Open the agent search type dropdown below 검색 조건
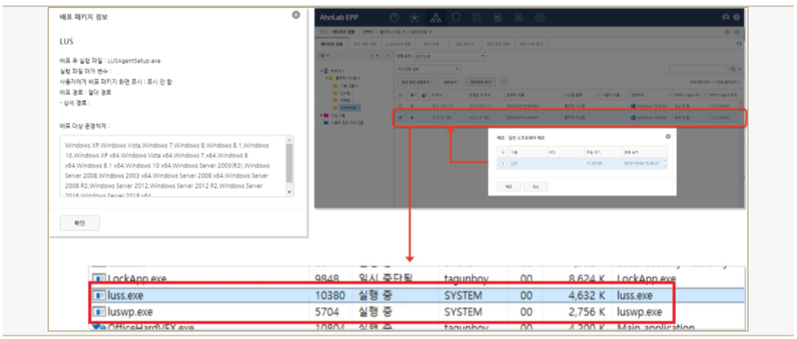The image size is (797, 339). (x=428, y=69)
